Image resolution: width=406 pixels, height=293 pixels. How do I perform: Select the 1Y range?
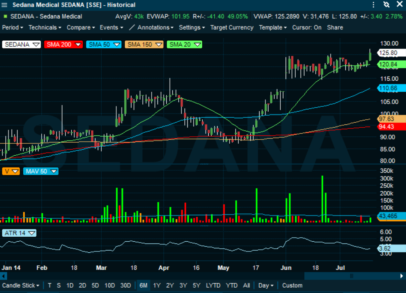point(157,285)
